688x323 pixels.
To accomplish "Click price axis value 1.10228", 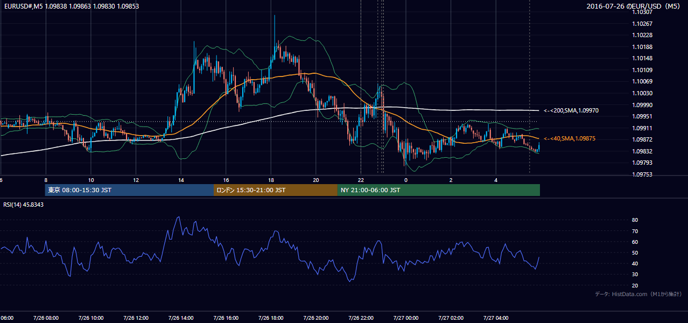I will [x=643, y=35].
